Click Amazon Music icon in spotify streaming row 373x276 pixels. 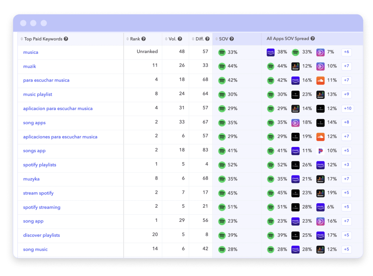(x=320, y=207)
